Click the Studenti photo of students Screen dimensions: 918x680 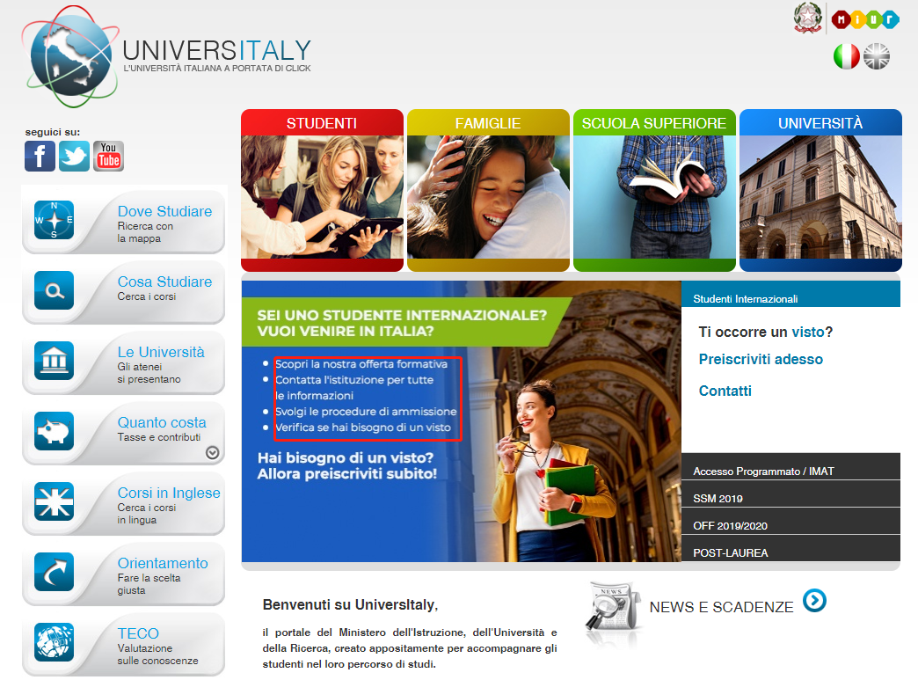pyautogui.click(x=322, y=197)
